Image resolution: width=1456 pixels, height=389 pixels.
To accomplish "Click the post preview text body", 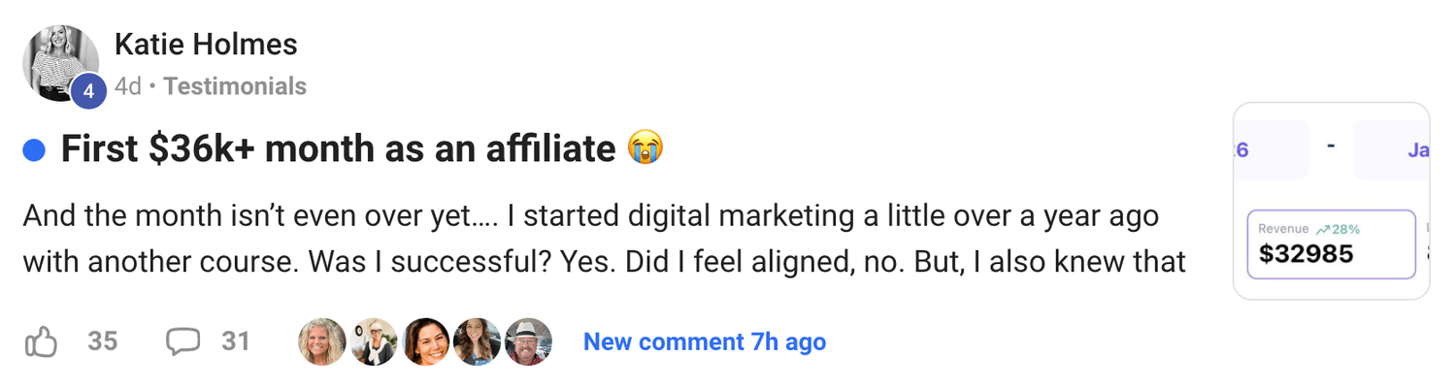I will point(602,239).
